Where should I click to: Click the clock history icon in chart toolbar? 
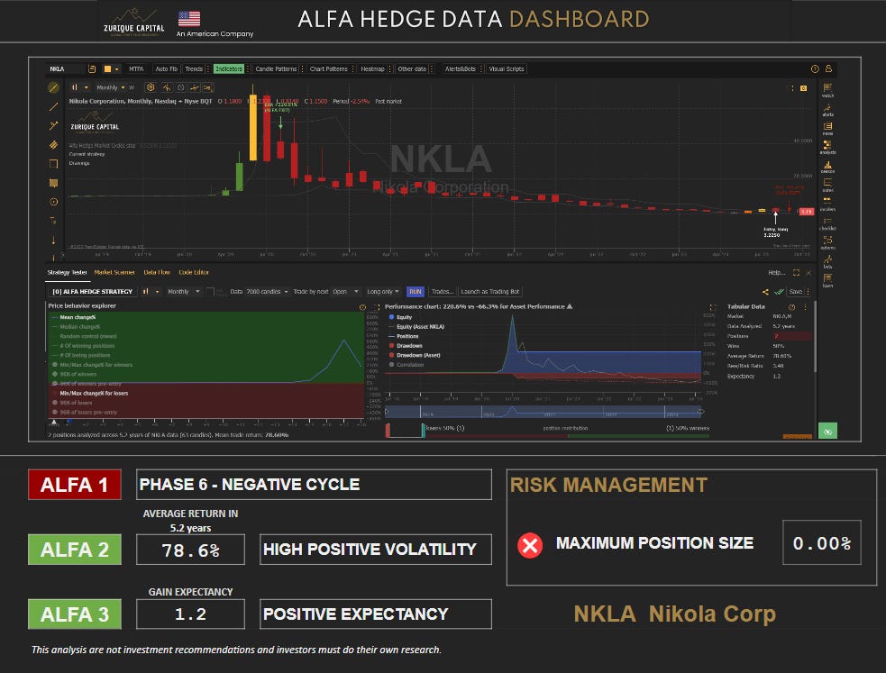[181, 87]
